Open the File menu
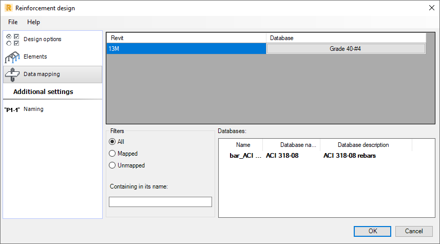Image resolution: width=440 pixels, height=244 pixels. pos(13,22)
